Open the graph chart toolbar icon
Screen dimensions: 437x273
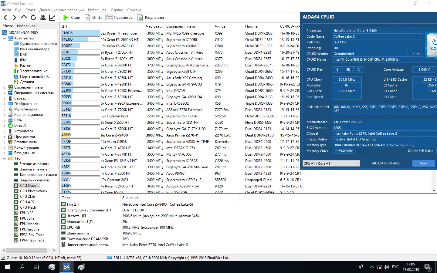pos(52,18)
